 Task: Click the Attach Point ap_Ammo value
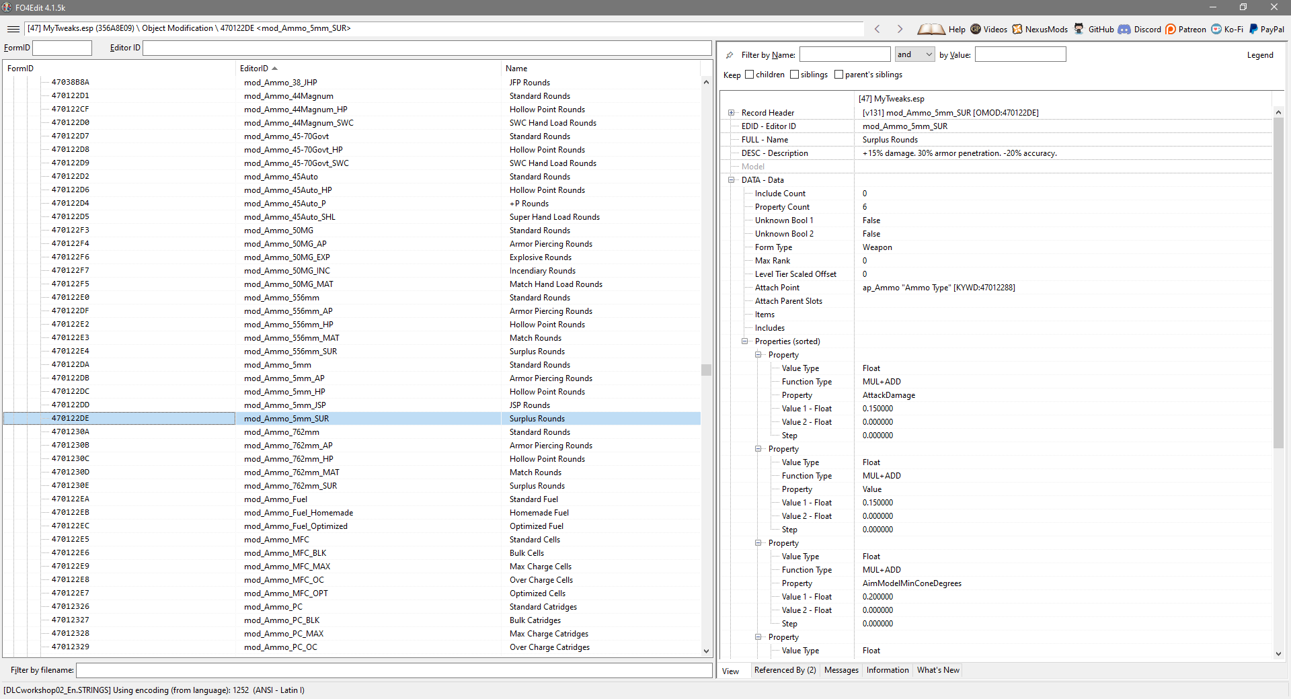[x=939, y=288]
